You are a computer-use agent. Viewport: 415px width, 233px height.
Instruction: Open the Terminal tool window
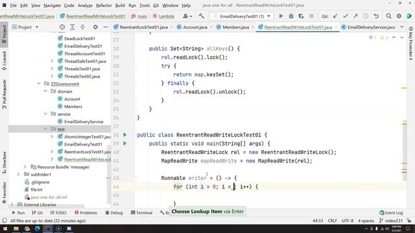[141, 212]
